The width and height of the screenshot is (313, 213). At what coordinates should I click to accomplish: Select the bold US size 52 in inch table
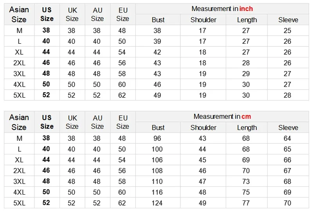coord(46,95)
